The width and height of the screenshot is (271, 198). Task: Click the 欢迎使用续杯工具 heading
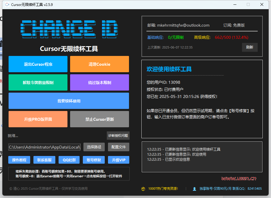pyautogui.click(x=169, y=69)
